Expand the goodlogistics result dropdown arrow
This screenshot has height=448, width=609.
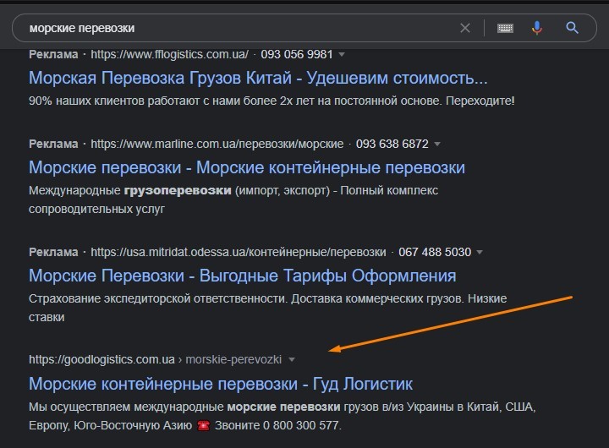tap(291, 360)
